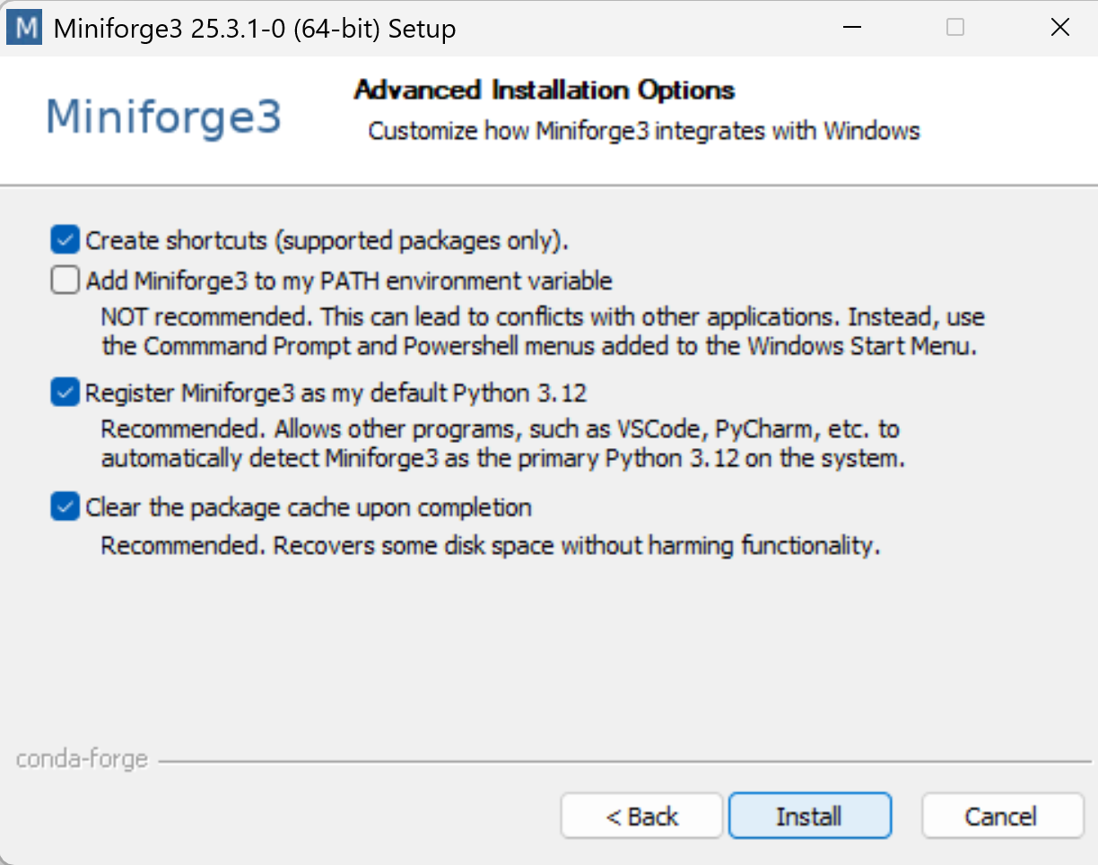
Task: Cancel the Miniforge3 installation
Action: [1002, 817]
